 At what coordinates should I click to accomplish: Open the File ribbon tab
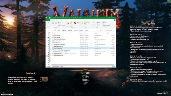[48, 20]
